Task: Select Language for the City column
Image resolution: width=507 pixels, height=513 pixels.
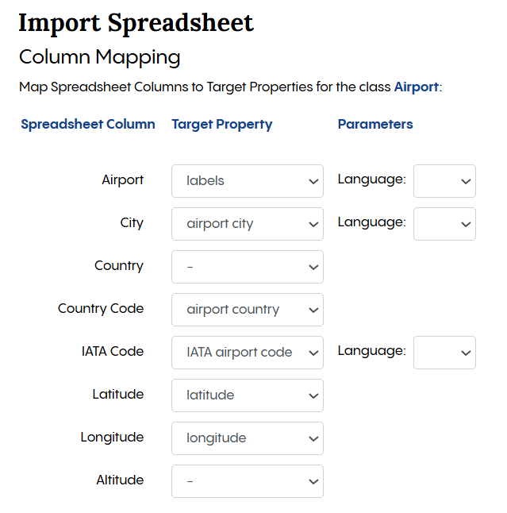Action: (444, 224)
